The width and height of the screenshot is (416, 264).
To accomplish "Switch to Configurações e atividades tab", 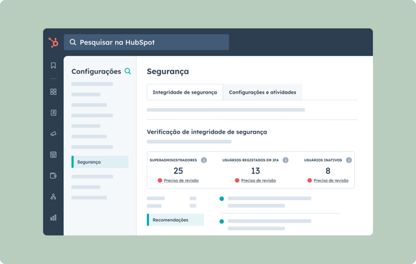I will click(262, 92).
